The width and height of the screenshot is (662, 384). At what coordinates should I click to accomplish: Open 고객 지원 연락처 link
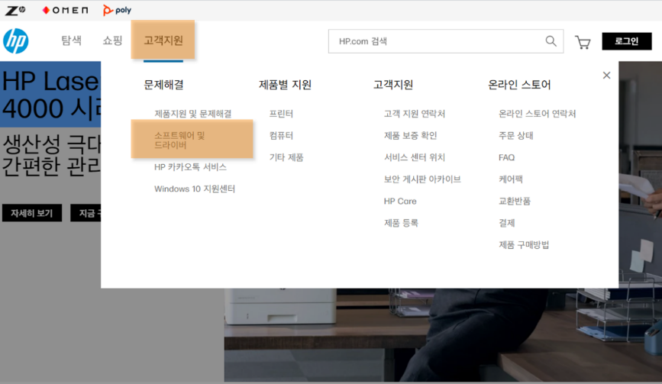click(x=414, y=114)
